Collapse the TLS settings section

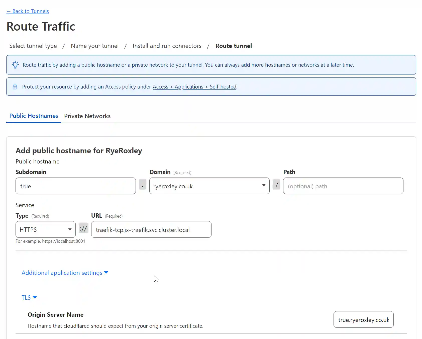tap(29, 297)
